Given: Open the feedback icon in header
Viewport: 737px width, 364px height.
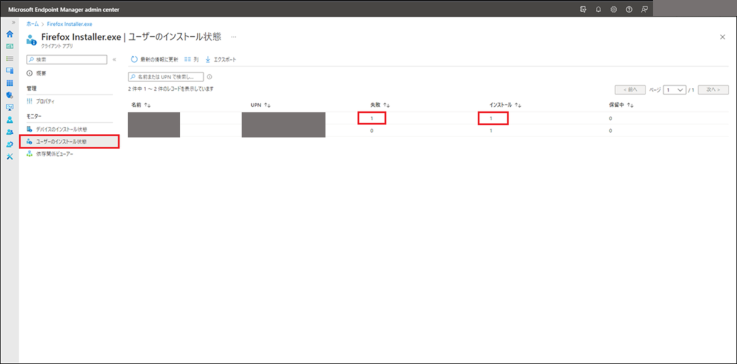Looking at the screenshot, I should tap(644, 10).
